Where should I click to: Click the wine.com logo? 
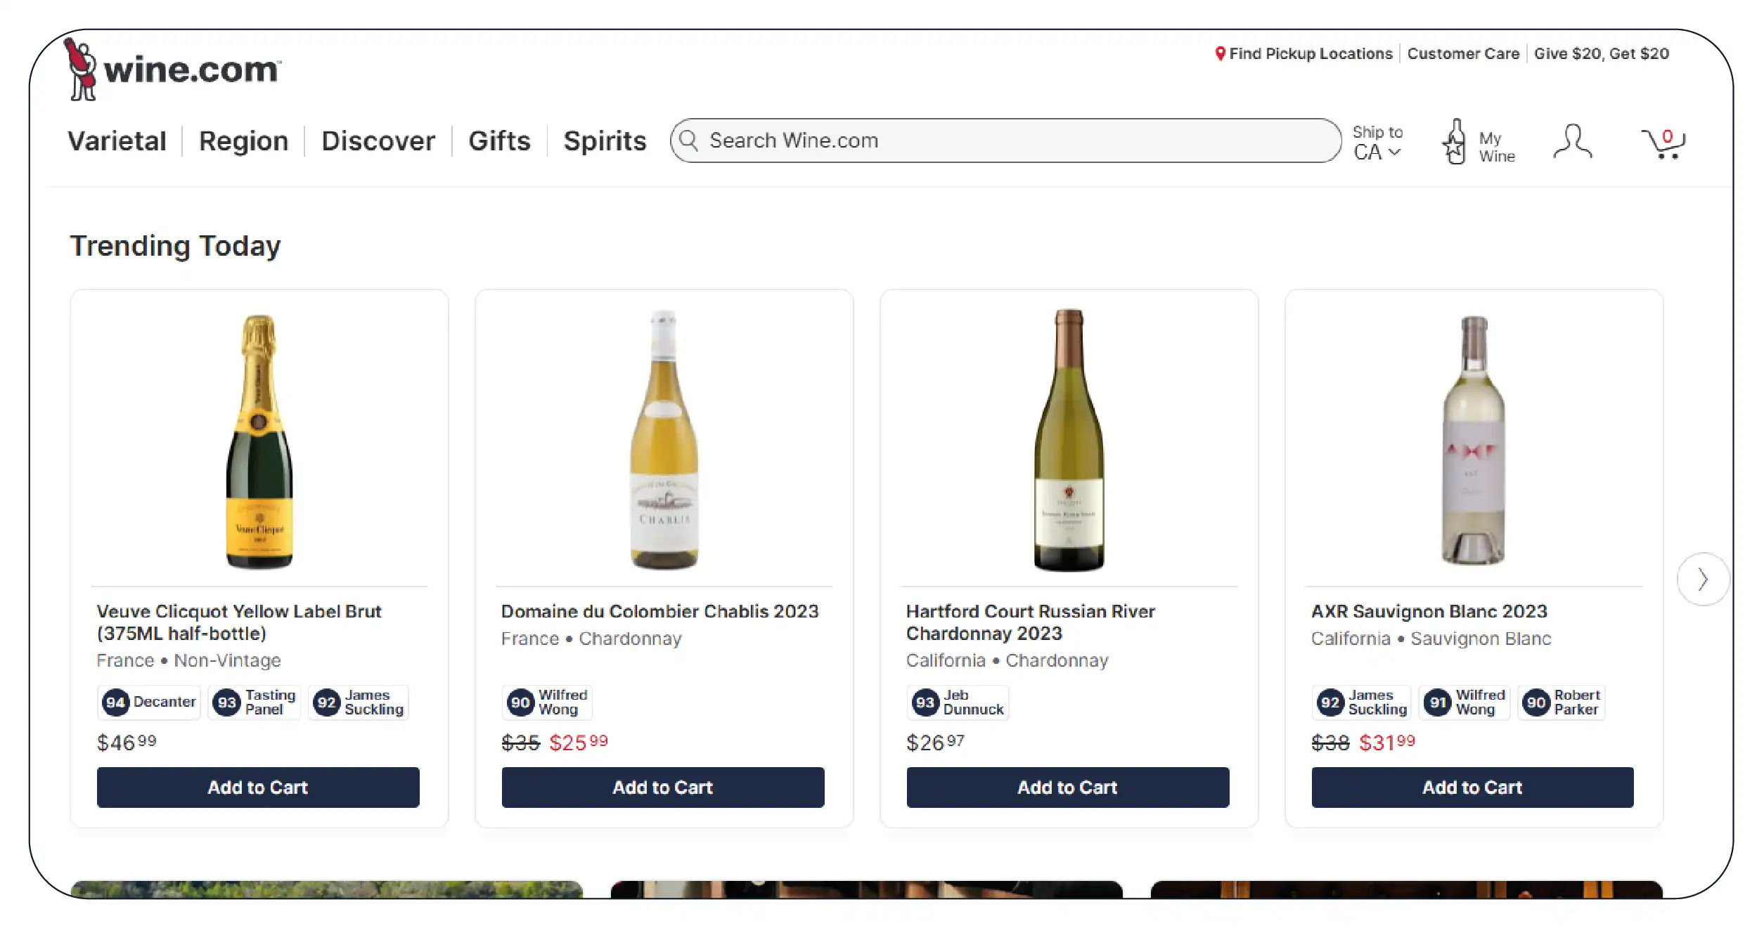pos(174,69)
